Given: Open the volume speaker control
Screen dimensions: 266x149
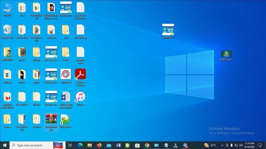Looking at the screenshot, I should [241, 145].
